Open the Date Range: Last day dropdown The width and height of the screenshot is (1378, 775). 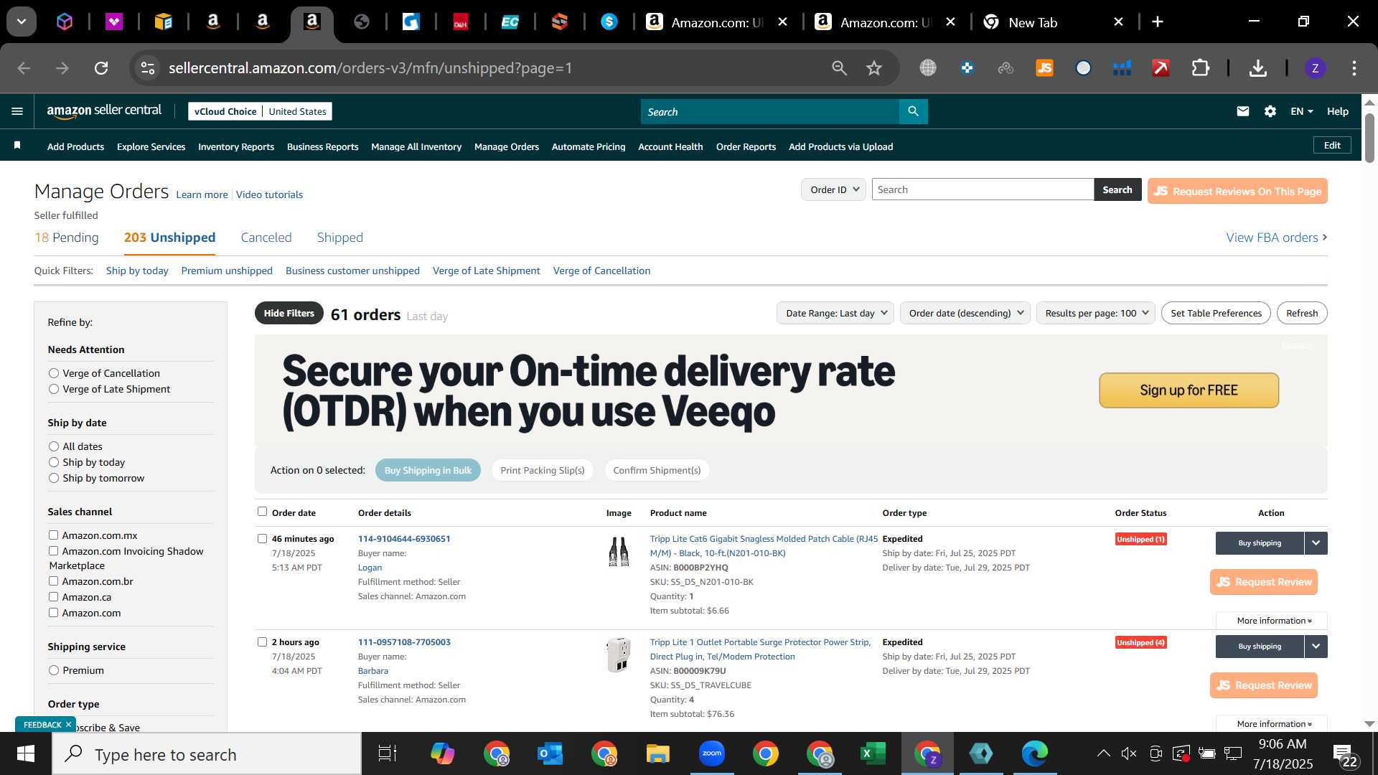[835, 313]
